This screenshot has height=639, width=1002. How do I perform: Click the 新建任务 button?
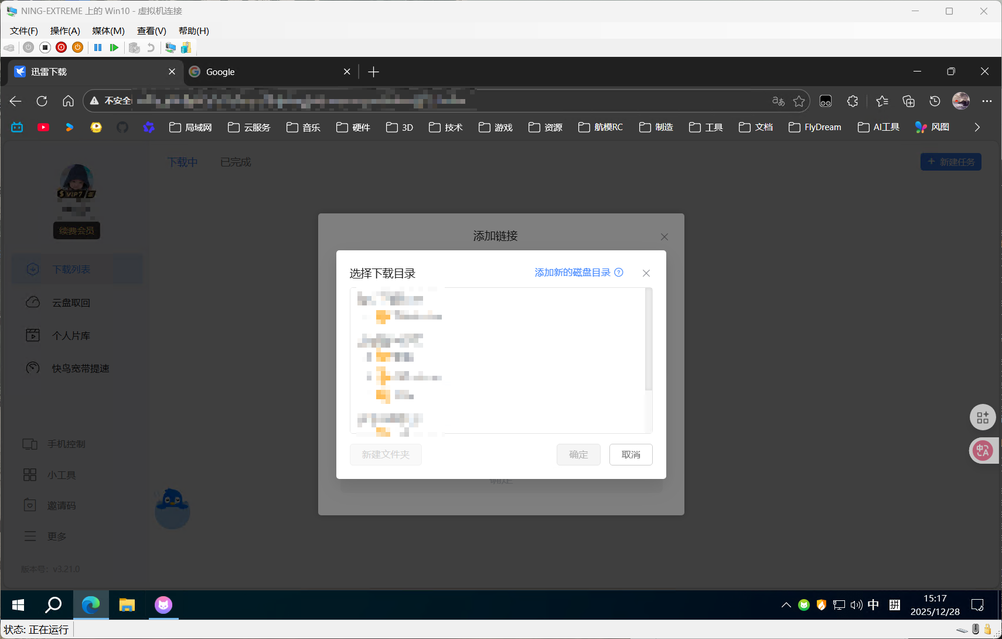pyautogui.click(x=951, y=162)
